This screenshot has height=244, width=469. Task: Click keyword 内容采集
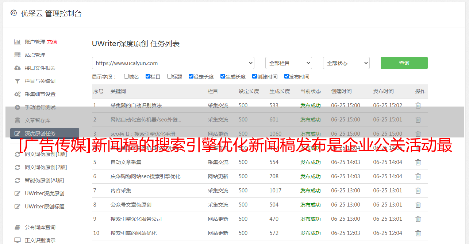(121, 191)
